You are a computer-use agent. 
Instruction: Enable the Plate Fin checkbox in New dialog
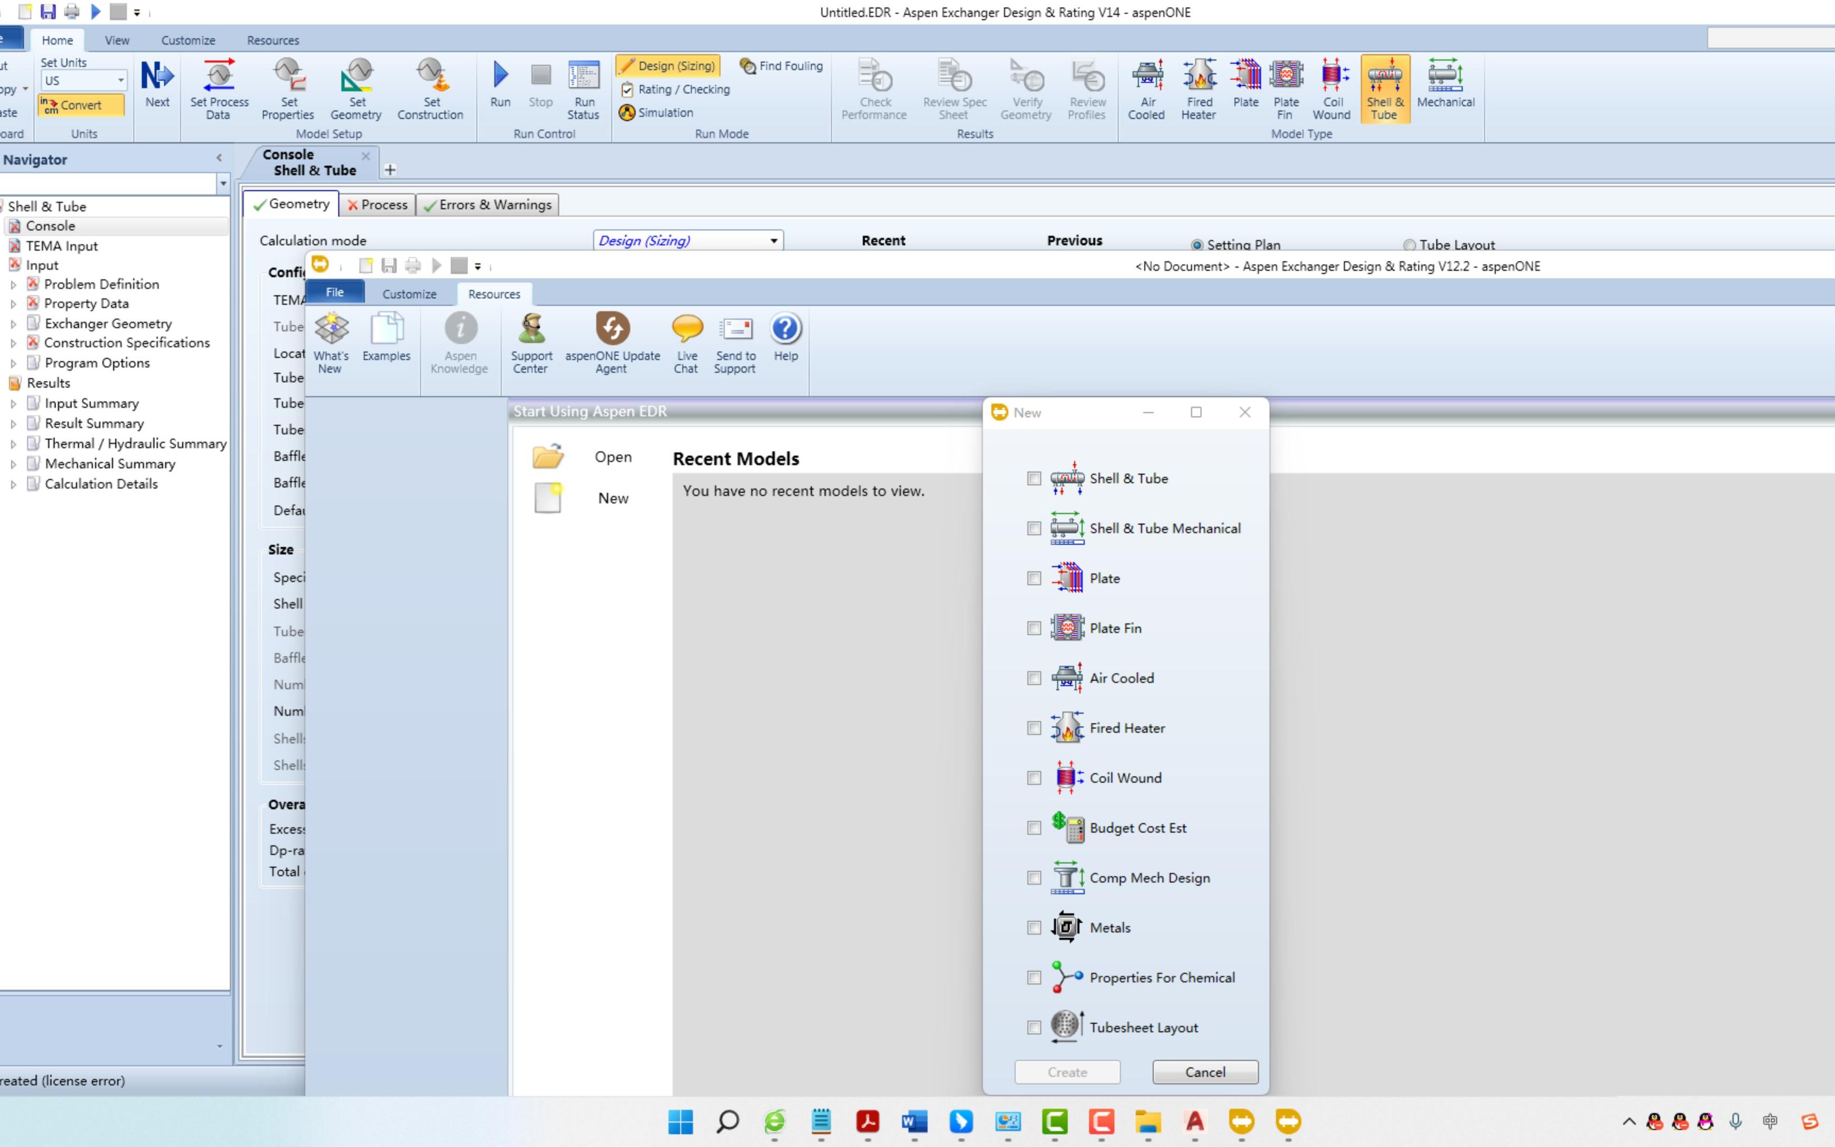(1034, 628)
